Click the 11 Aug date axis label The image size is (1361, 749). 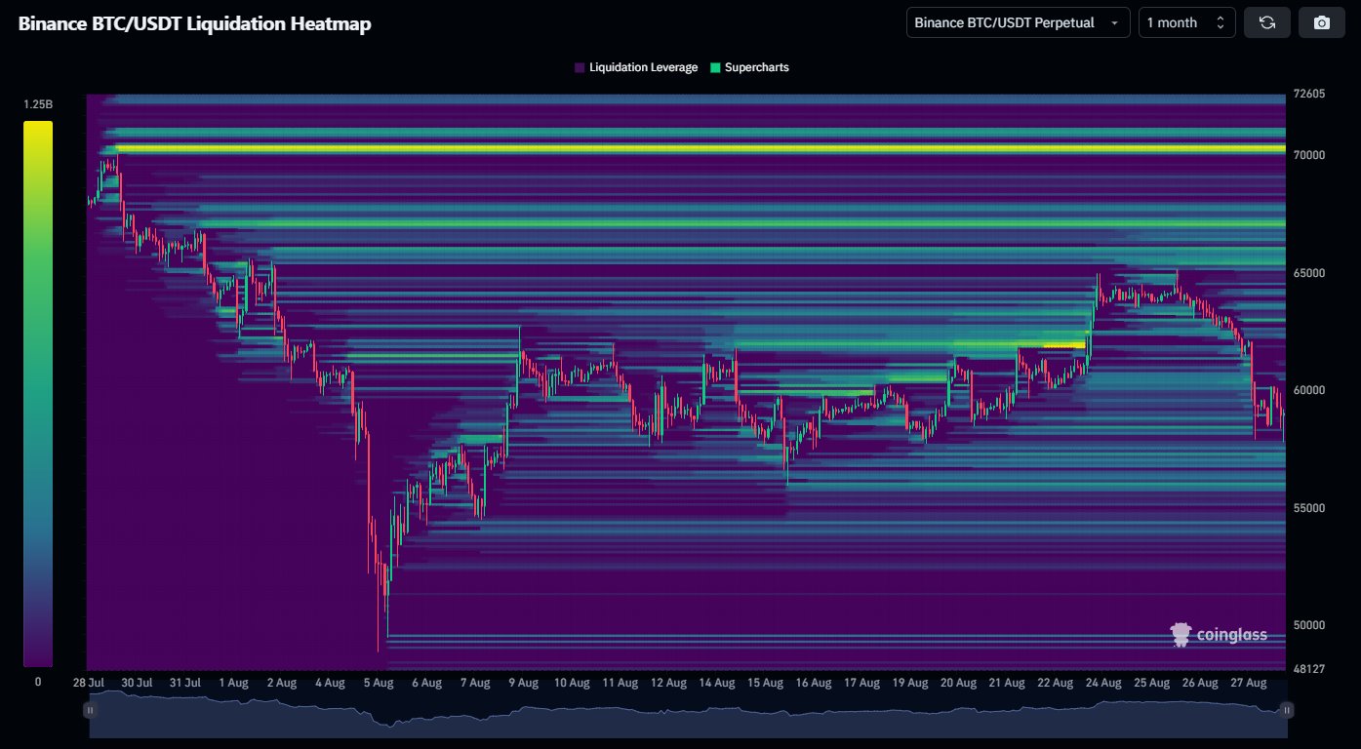click(619, 683)
